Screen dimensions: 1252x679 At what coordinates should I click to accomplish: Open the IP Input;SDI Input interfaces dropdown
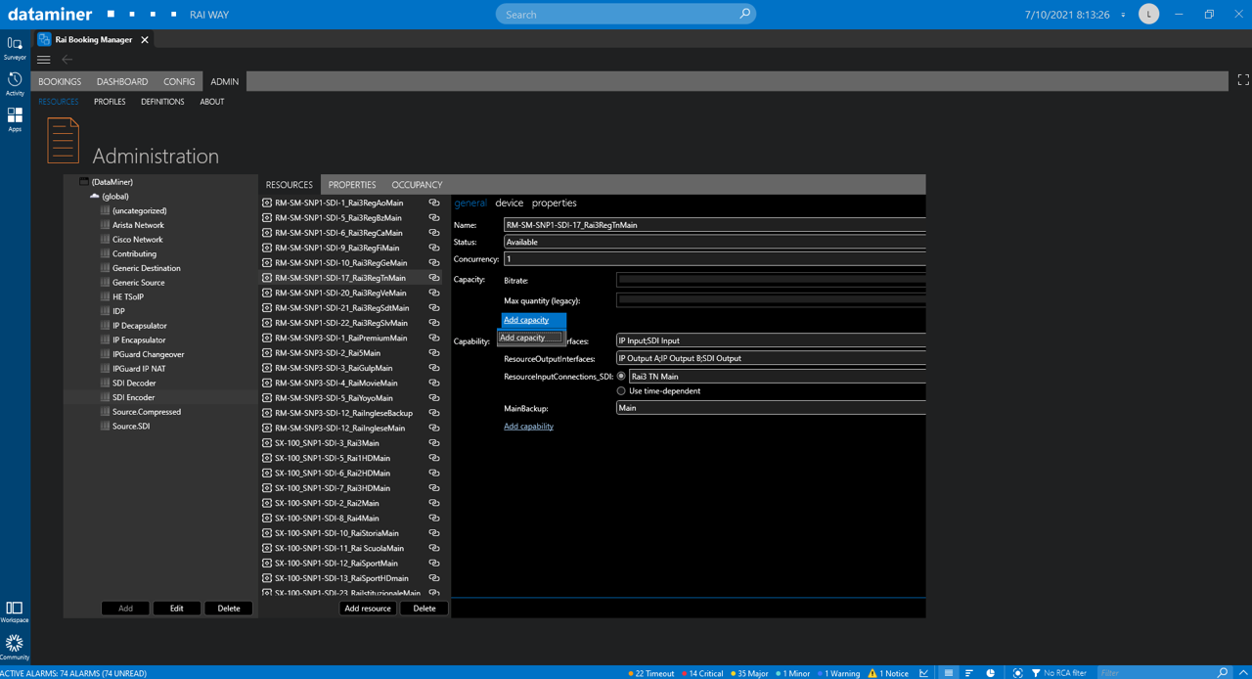pyautogui.click(x=771, y=340)
